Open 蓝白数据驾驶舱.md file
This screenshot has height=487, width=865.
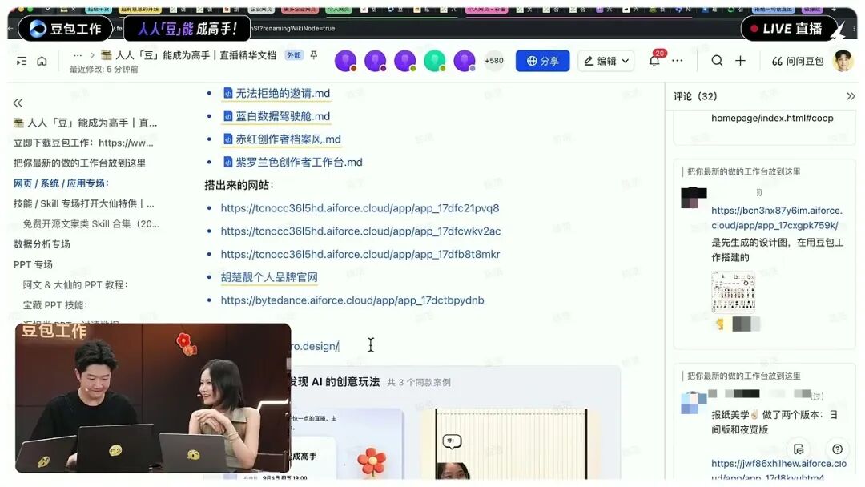click(x=276, y=116)
